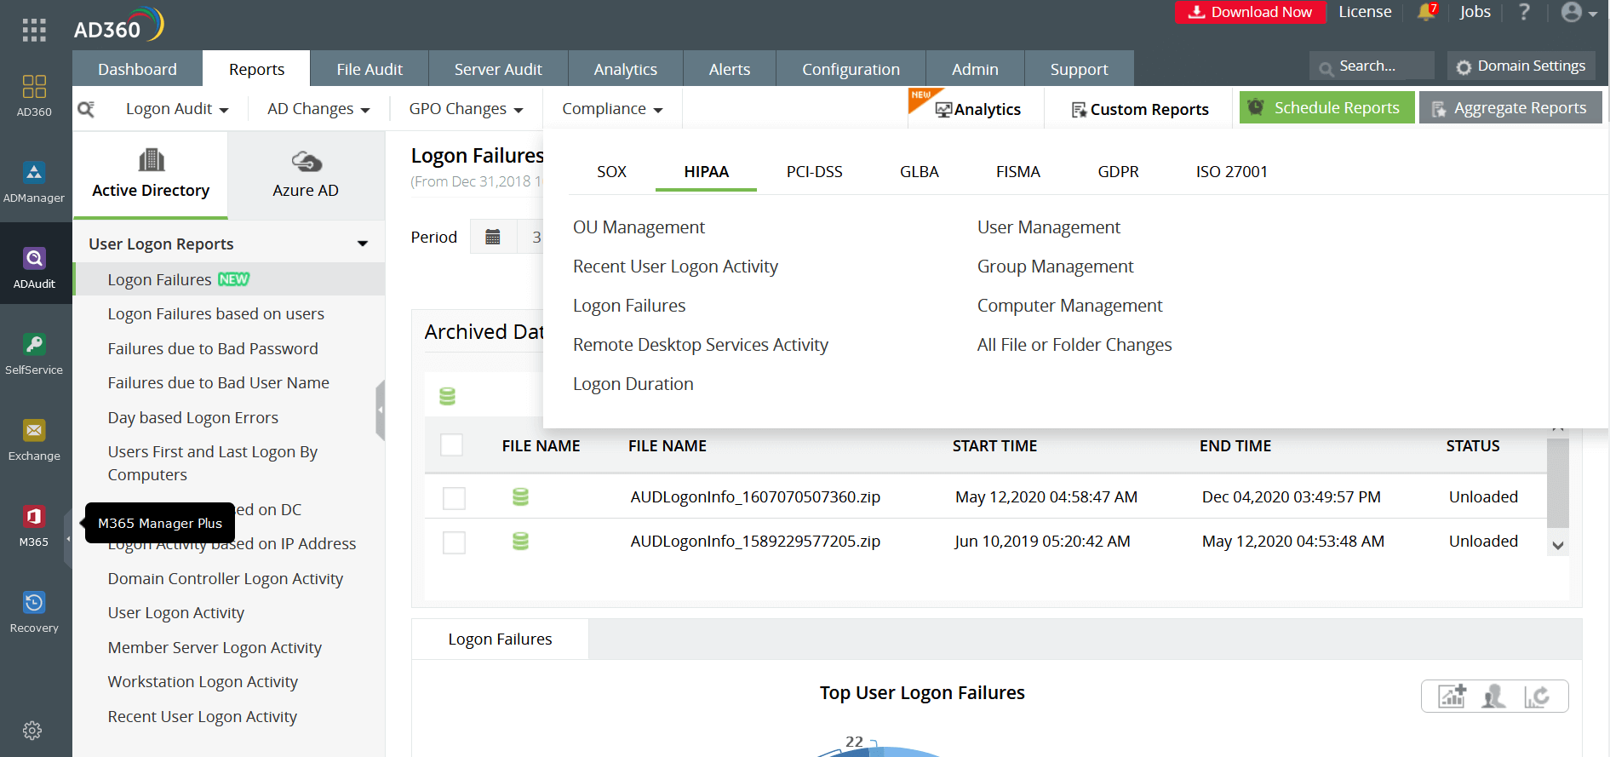1610x757 pixels.
Task: Expand the Logon Audit dropdown
Action: (x=177, y=109)
